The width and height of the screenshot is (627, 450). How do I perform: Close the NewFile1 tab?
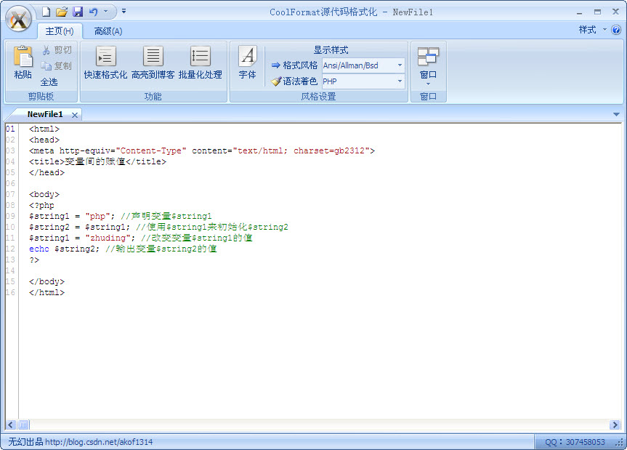[x=75, y=114]
